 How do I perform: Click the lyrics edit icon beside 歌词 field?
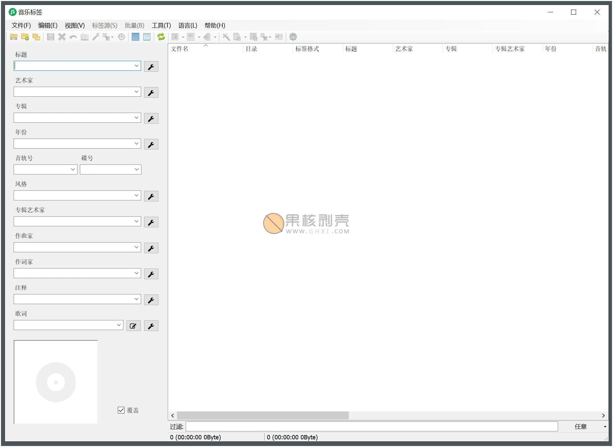(x=133, y=325)
